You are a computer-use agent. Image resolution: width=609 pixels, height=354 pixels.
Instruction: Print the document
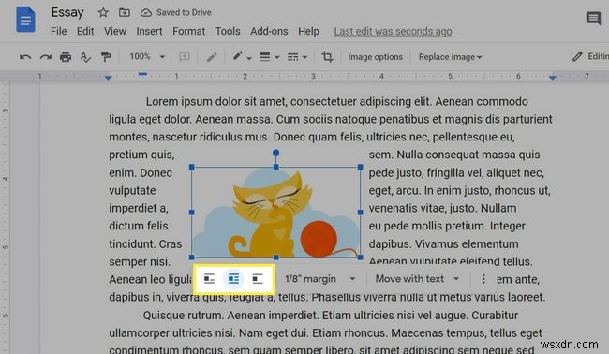[x=66, y=57]
